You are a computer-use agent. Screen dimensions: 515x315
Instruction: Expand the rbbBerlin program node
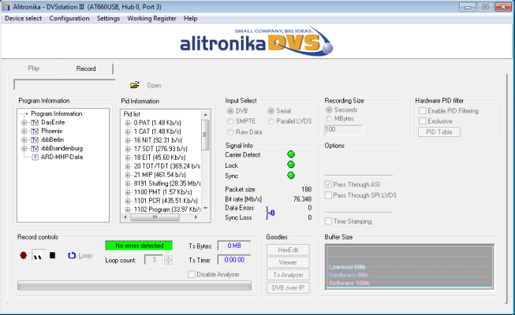pyautogui.click(x=24, y=139)
